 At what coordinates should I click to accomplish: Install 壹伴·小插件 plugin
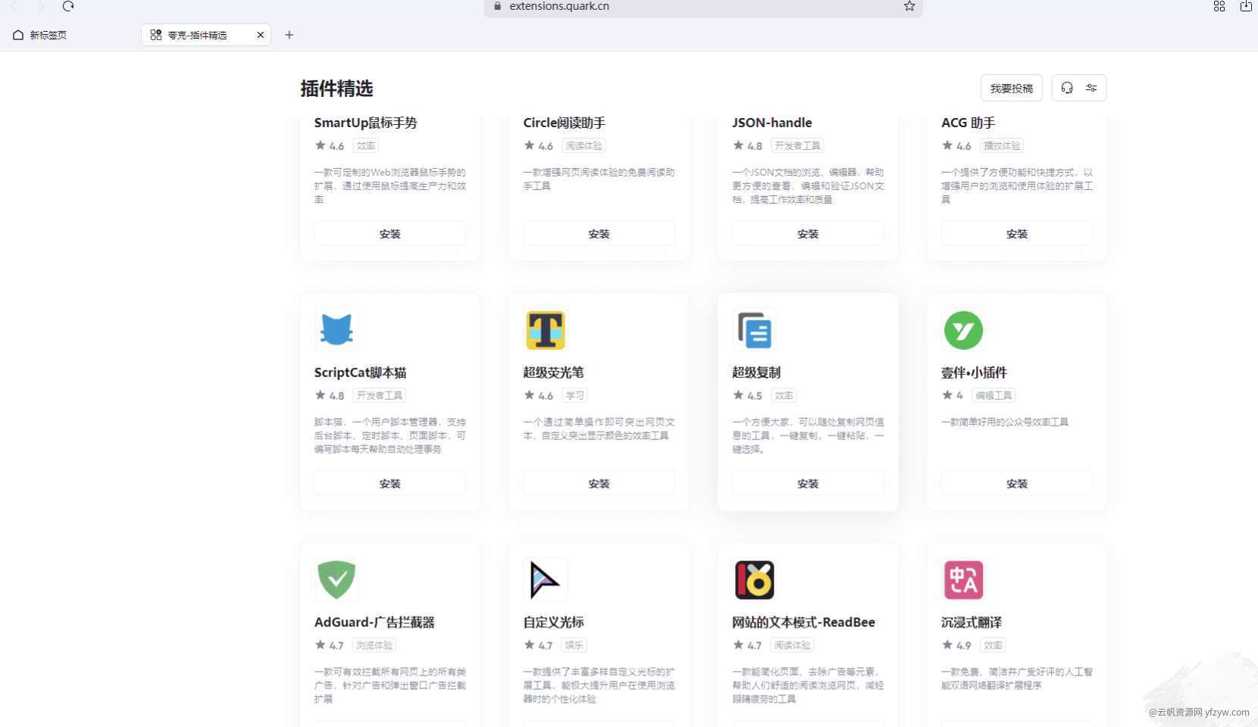[1017, 483]
